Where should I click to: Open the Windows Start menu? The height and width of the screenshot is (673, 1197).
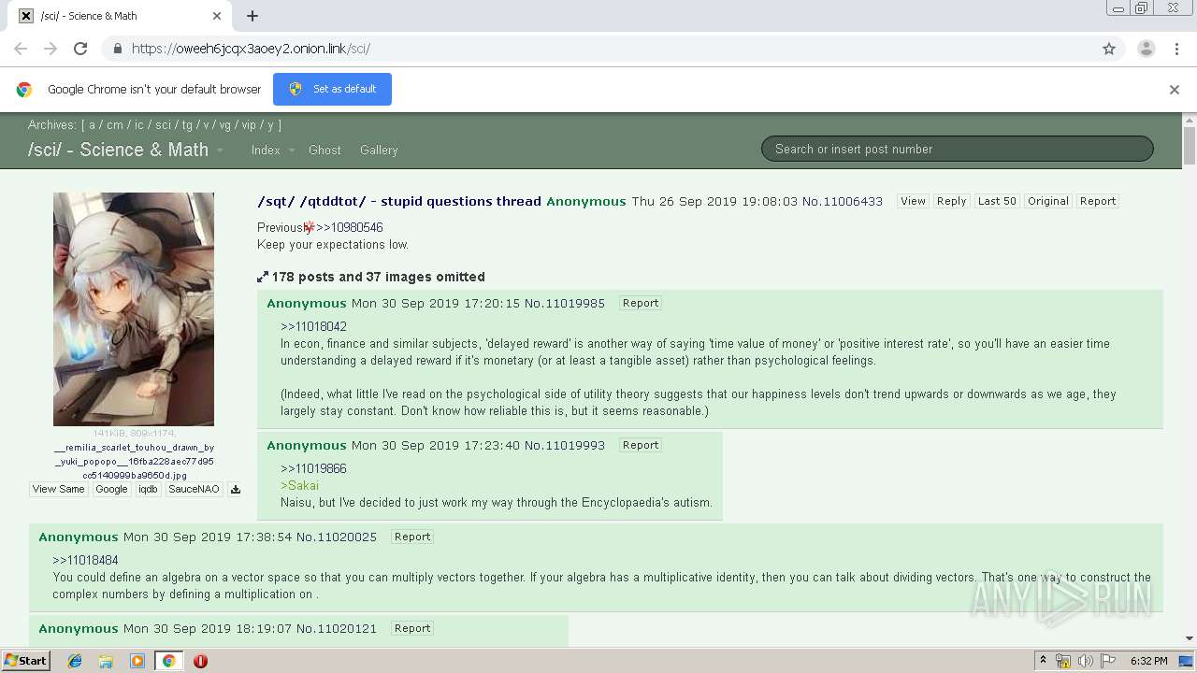tap(25, 661)
